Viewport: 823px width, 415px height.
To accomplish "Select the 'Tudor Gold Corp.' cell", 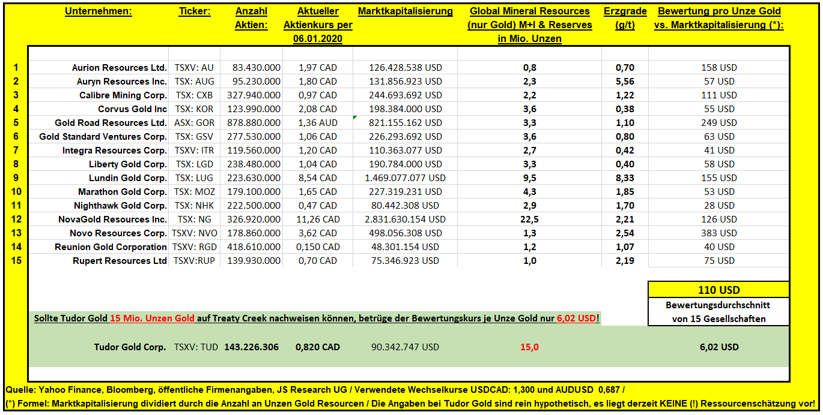I will coord(130,347).
